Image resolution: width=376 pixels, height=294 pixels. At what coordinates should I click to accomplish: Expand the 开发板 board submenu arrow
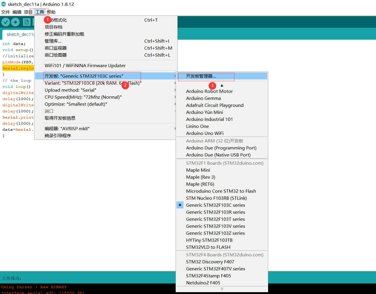(x=175, y=76)
